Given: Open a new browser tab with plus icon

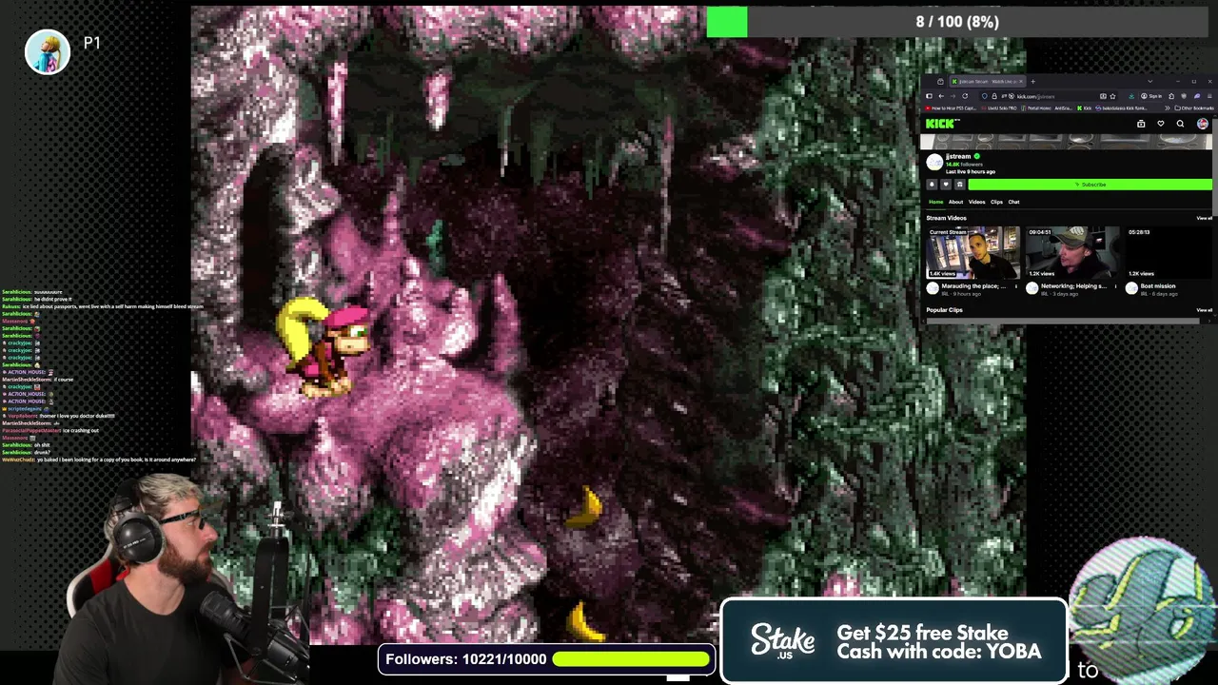Looking at the screenshot, I should [x=1032, y=82].
